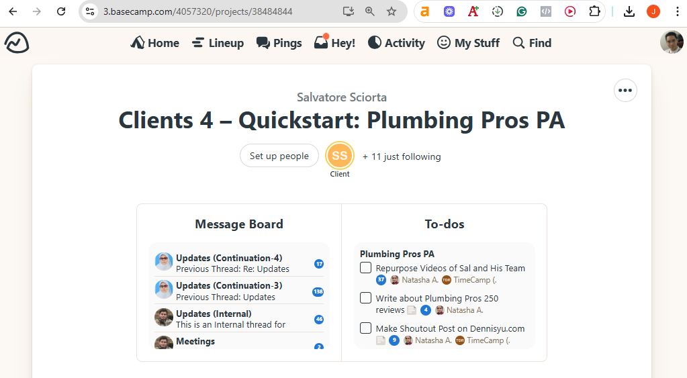Open the Updates (Continuation-3) message
Viewport: 687px width, 378px height.
click(x=239, y=291)
